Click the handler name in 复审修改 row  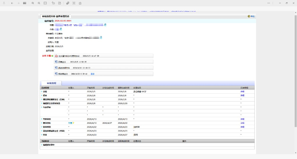click(x=70, y=123)
